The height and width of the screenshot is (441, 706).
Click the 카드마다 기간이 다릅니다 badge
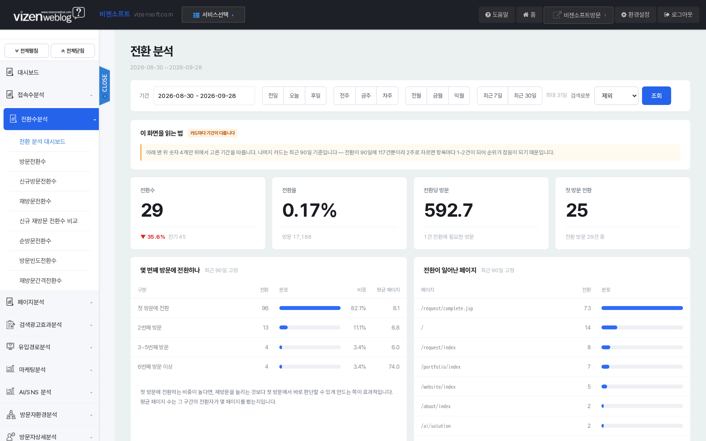pyautogui.click(x=212, y=133)
